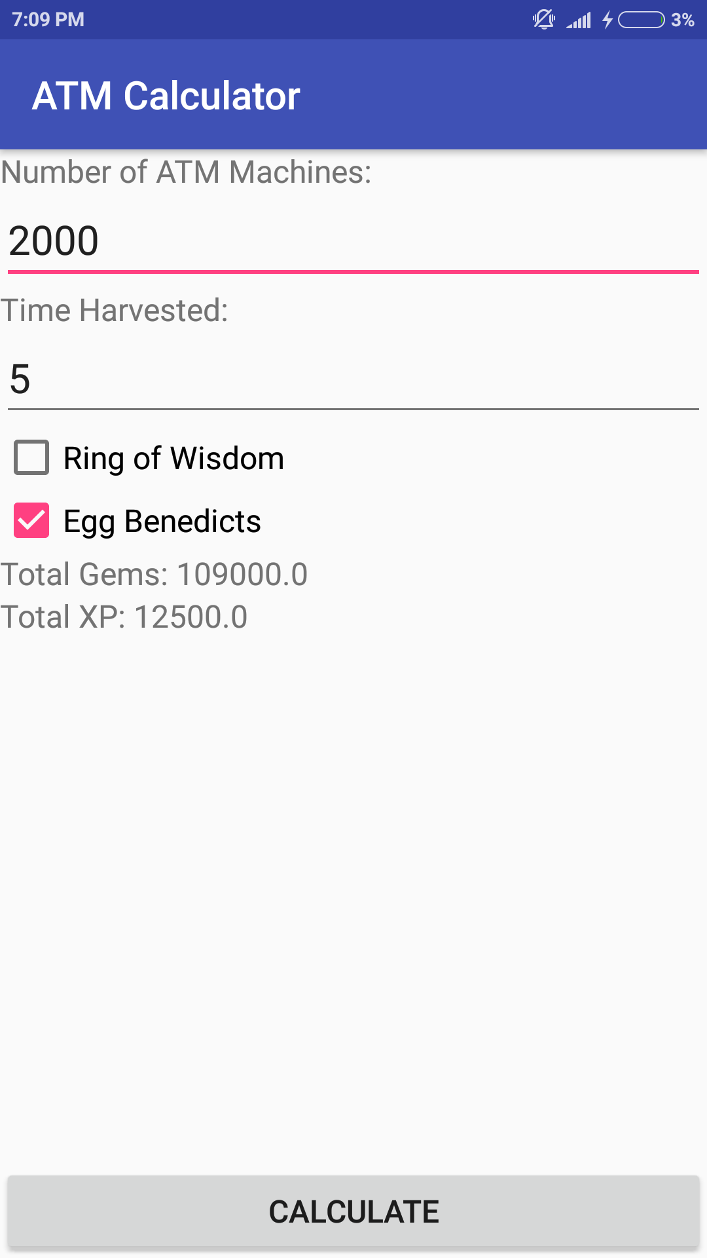Tap the Total XP result text

click(x=124, y=617)
